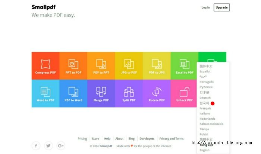Open the Excel to PDF converter
The width and height of the screenshot is (261, 154).
pyautogui.click(x=185, y=66)
